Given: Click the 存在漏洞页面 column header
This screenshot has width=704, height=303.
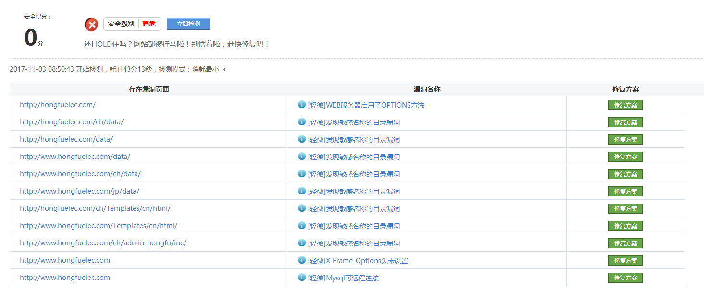Looking at the screenshot, I should tap(149, 89).
